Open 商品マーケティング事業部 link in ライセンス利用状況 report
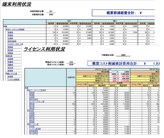Screen dimensions: 164x138 pos(36,90)
